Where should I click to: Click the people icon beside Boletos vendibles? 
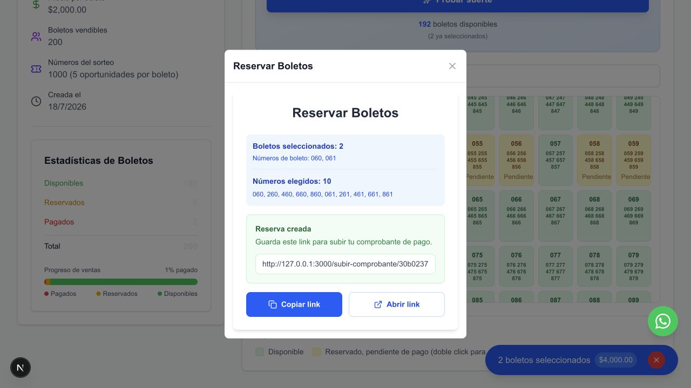click(x=36, y=37)
